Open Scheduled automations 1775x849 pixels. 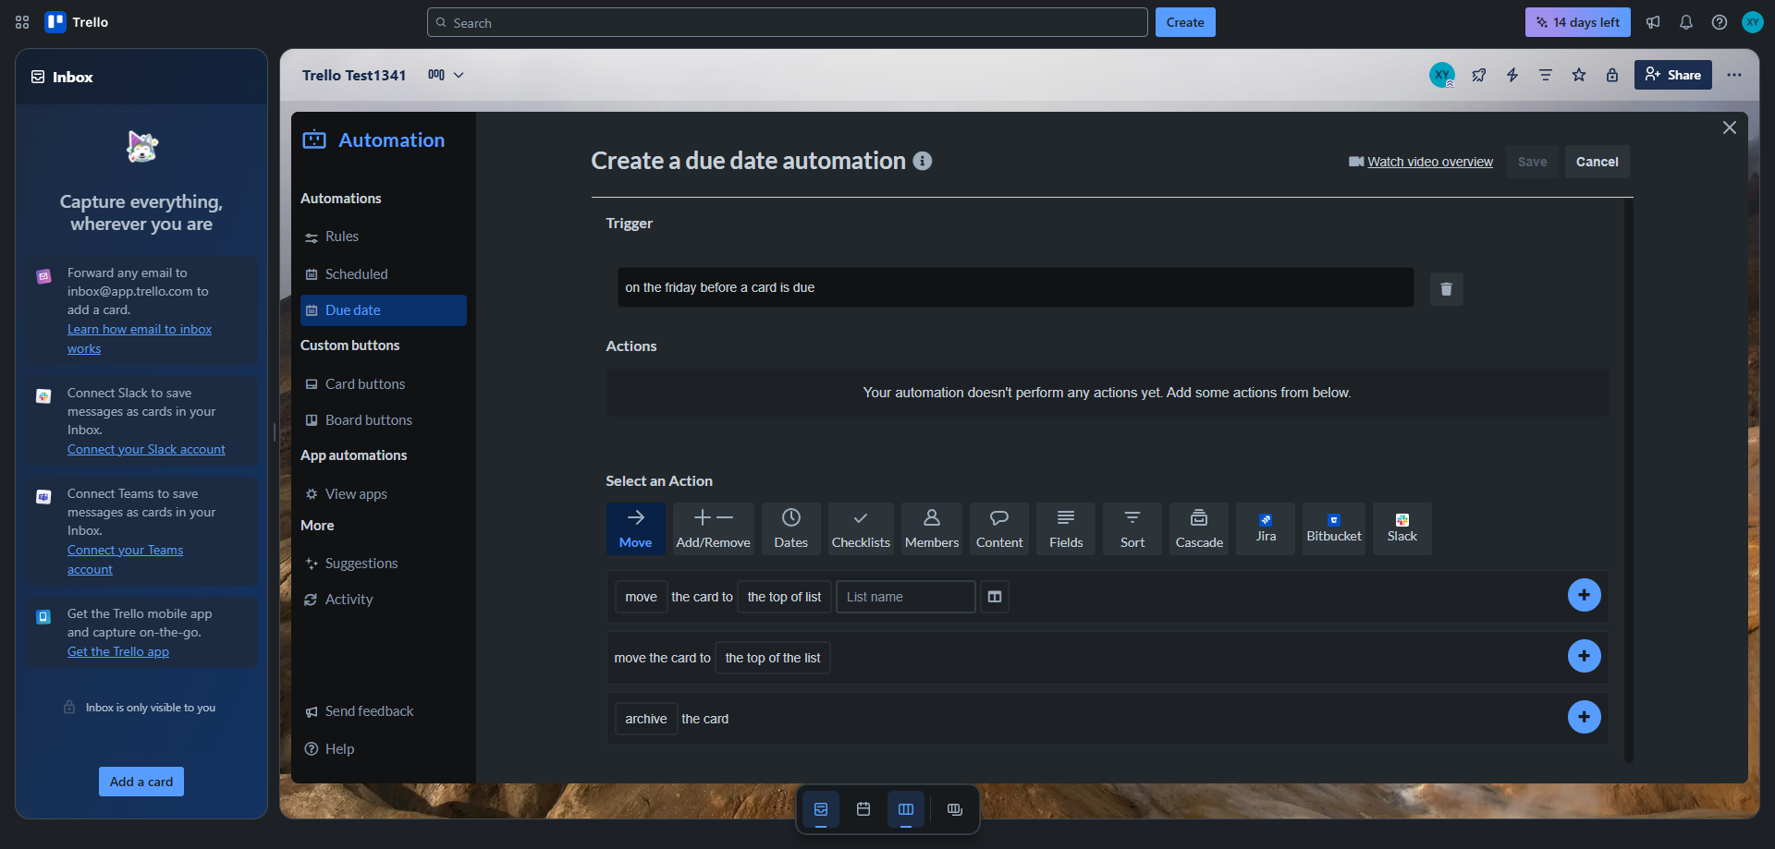click(x=384, y=274)
